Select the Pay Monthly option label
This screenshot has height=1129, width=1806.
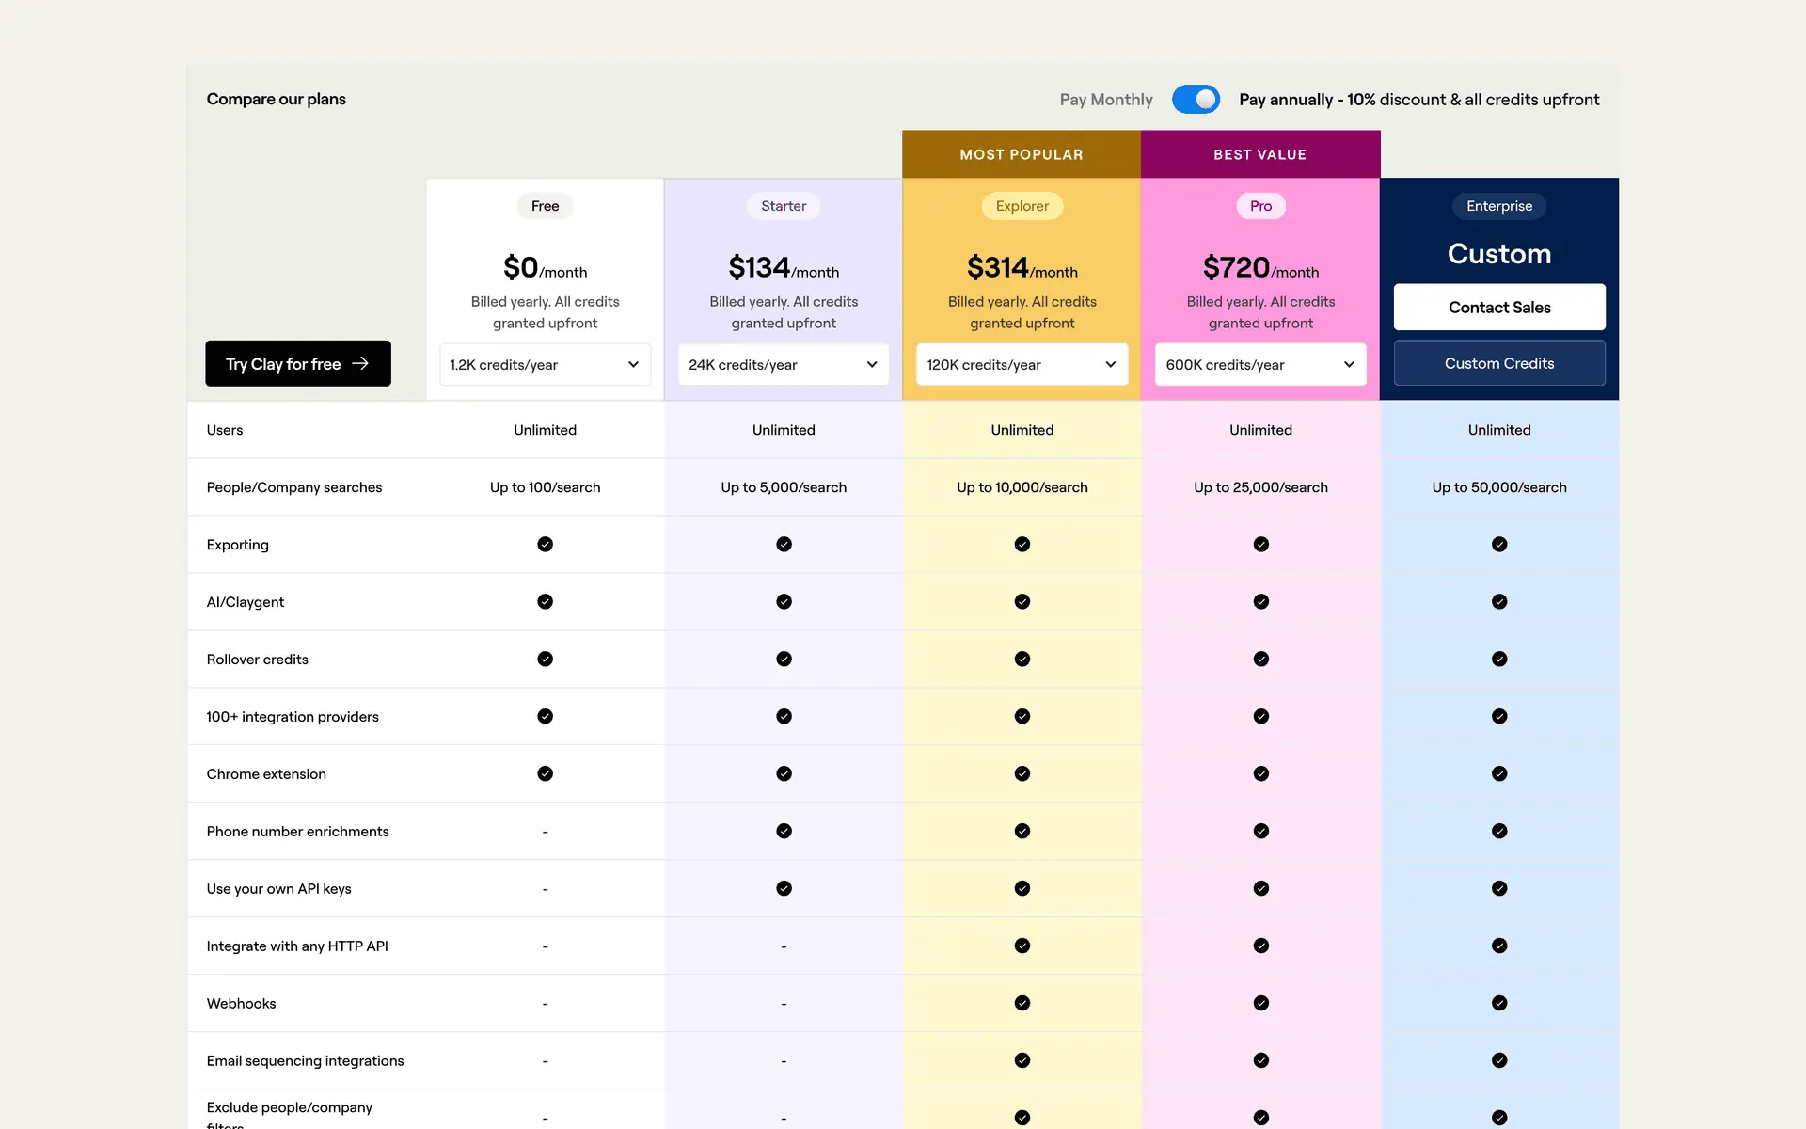click(1105, 100)
